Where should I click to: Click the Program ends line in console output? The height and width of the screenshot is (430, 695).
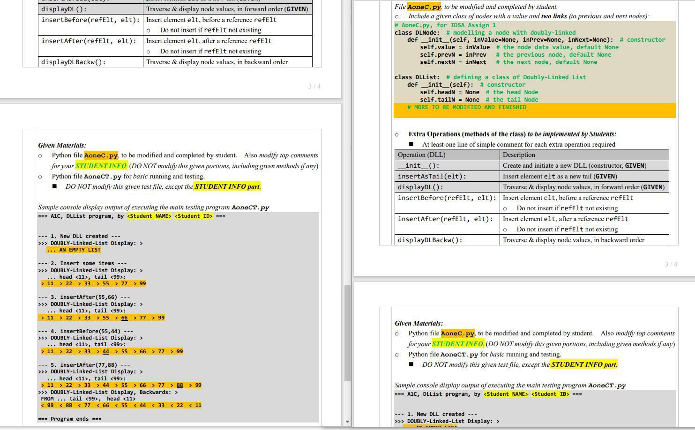[68, 418]
